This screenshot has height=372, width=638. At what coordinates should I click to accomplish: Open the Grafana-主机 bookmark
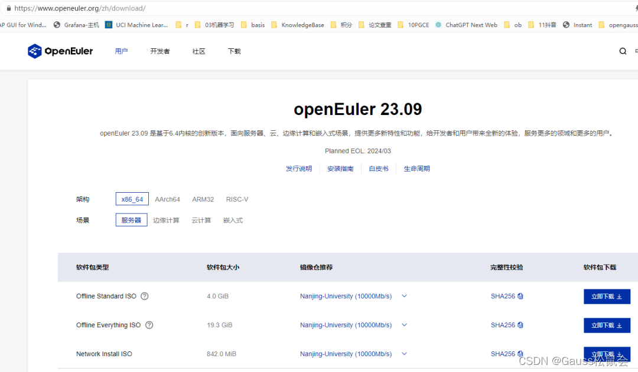(76, 25)
